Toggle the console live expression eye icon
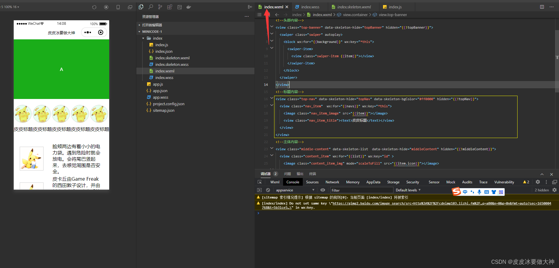 [323, 190]
